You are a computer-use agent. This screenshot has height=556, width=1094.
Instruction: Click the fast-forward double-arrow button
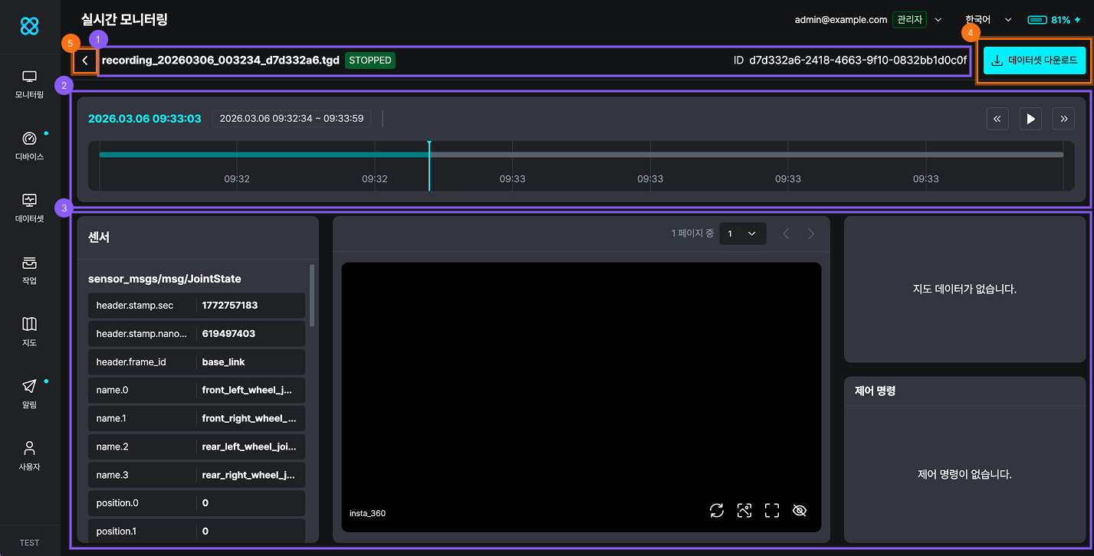click(1063, 119)
